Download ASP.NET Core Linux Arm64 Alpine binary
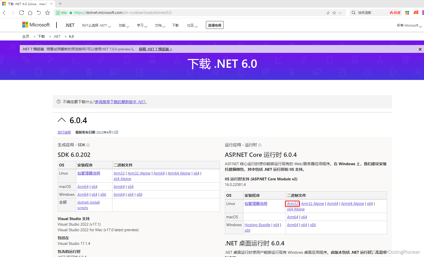Image resolution: width=424 pixels, height=257 pixels. tap(353, 204)
